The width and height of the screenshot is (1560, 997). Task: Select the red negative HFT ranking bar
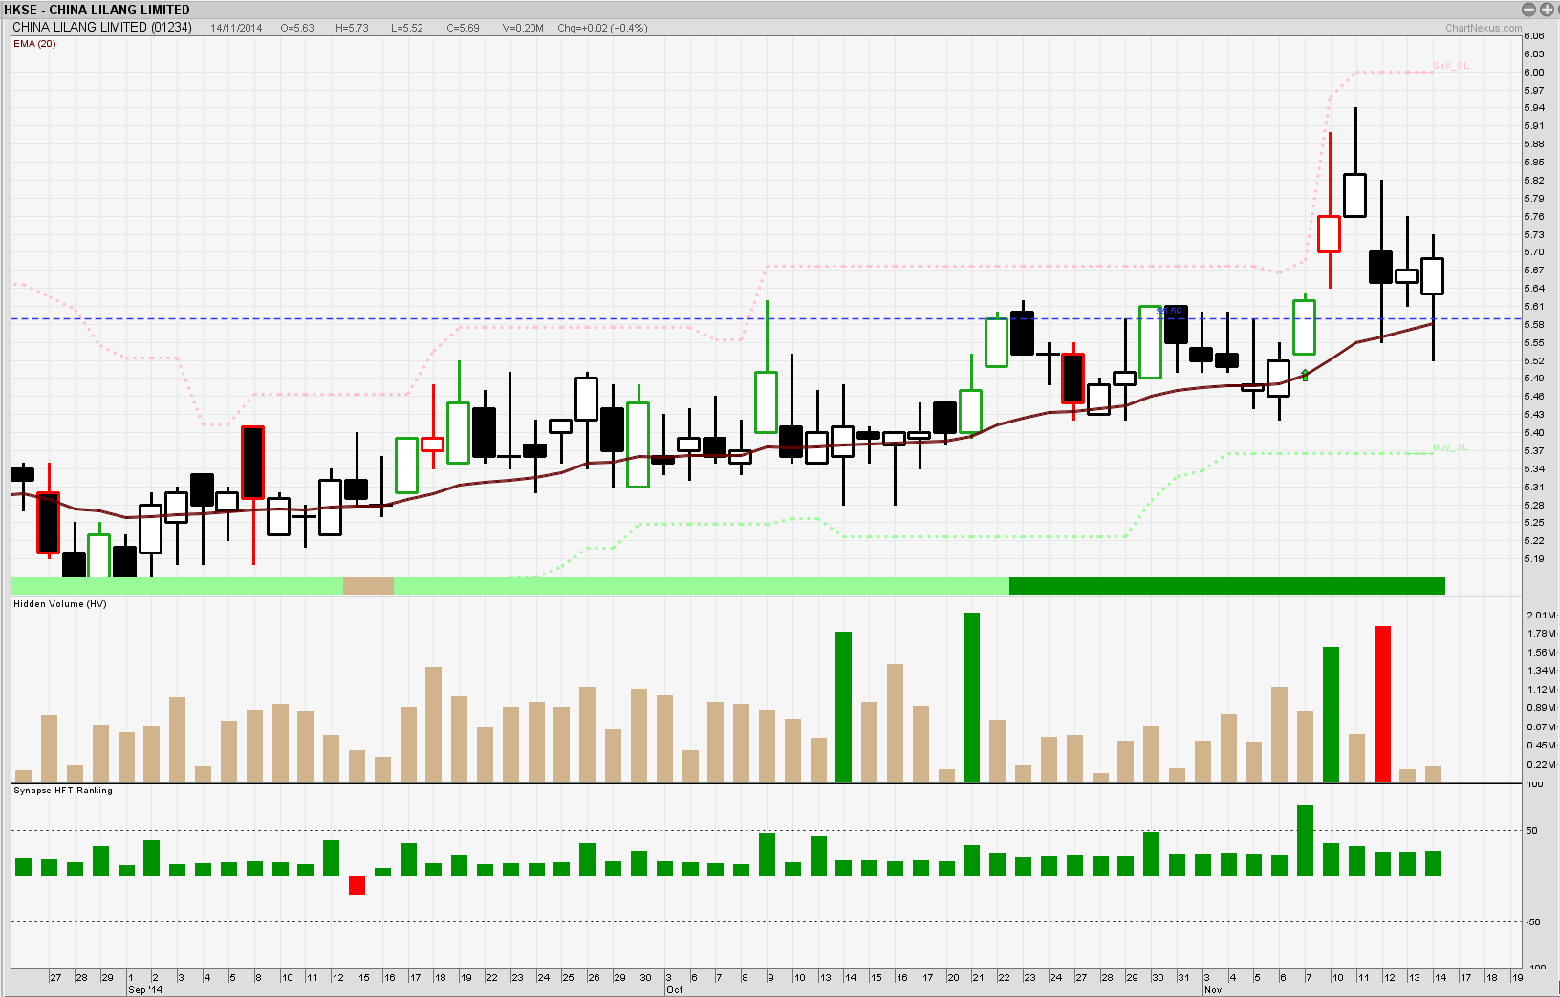click(x=357, y=885)
